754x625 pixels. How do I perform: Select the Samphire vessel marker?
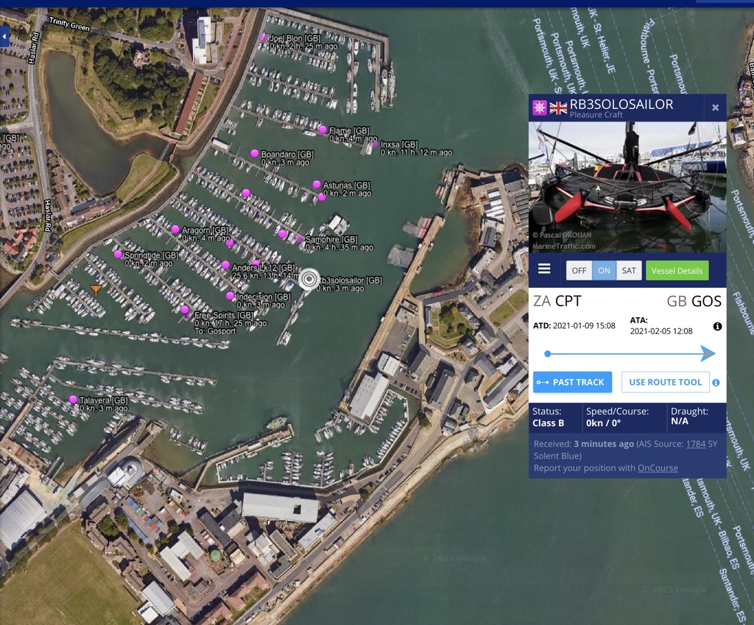coord(299,239)
